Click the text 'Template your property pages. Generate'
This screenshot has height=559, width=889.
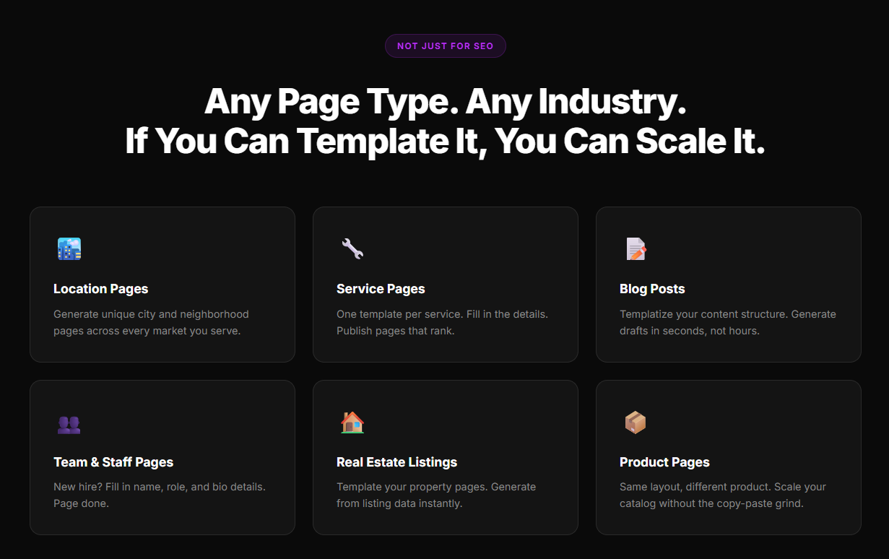tap(436, 487)
